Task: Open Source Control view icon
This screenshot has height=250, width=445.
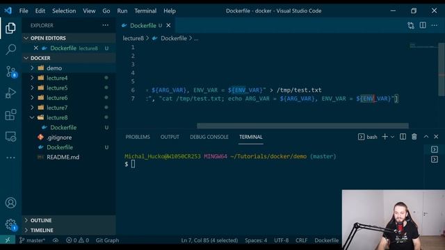Action: pos(11,72)
